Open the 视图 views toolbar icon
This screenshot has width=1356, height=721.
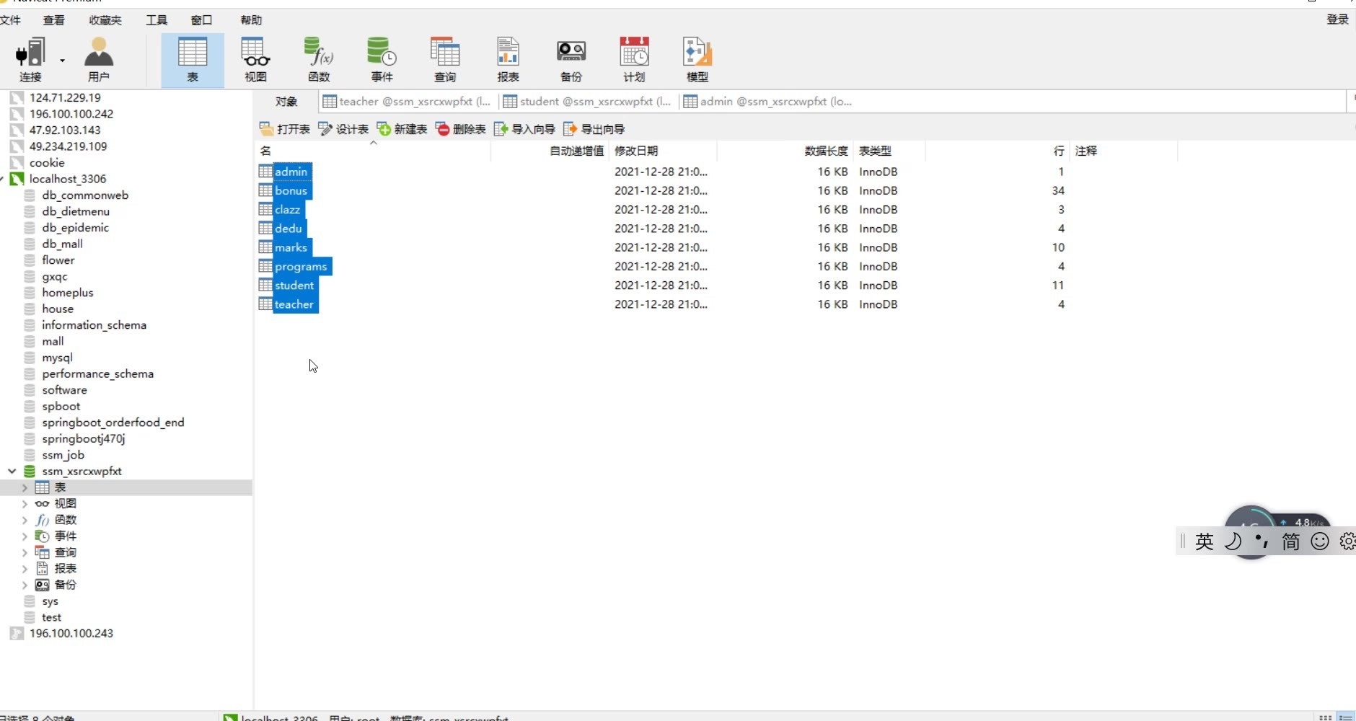255,61
